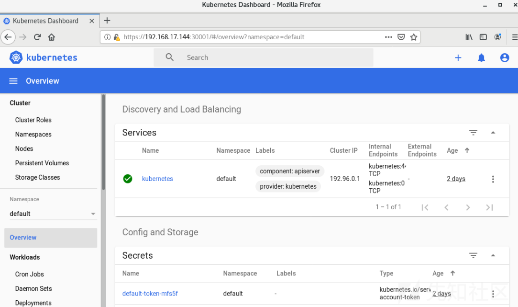The height and width of the screenshot is (307, 518).
Task: Click the insecure connection lock warning icon
Action: [x=117, y=37]
